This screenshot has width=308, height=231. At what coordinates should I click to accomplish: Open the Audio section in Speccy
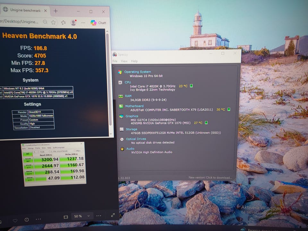pos(130,149)
